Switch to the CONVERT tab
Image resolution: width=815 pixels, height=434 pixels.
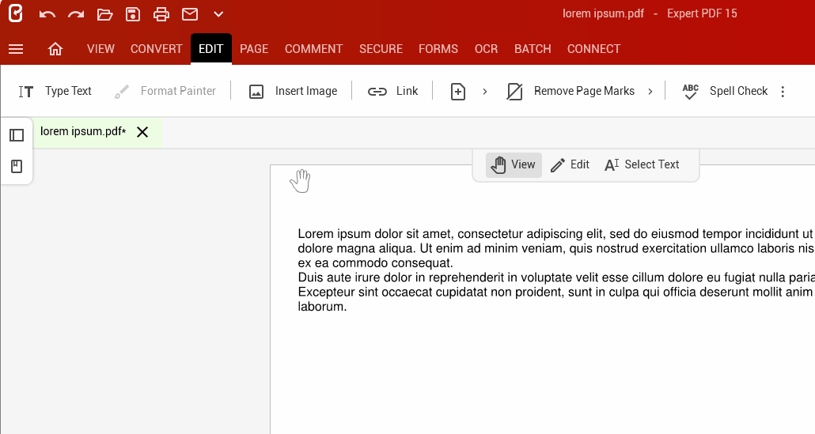click(x=157, y=49)
